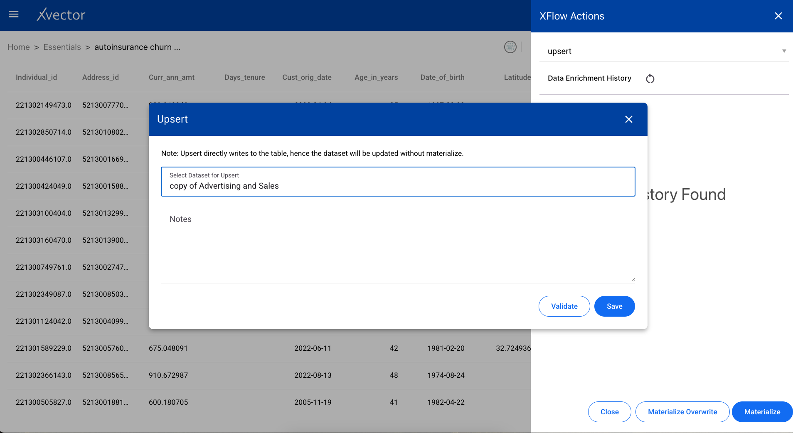The image size is (793, 433).
Task: Select cell 221300446107.0
Action: click(x=44, y=159)
